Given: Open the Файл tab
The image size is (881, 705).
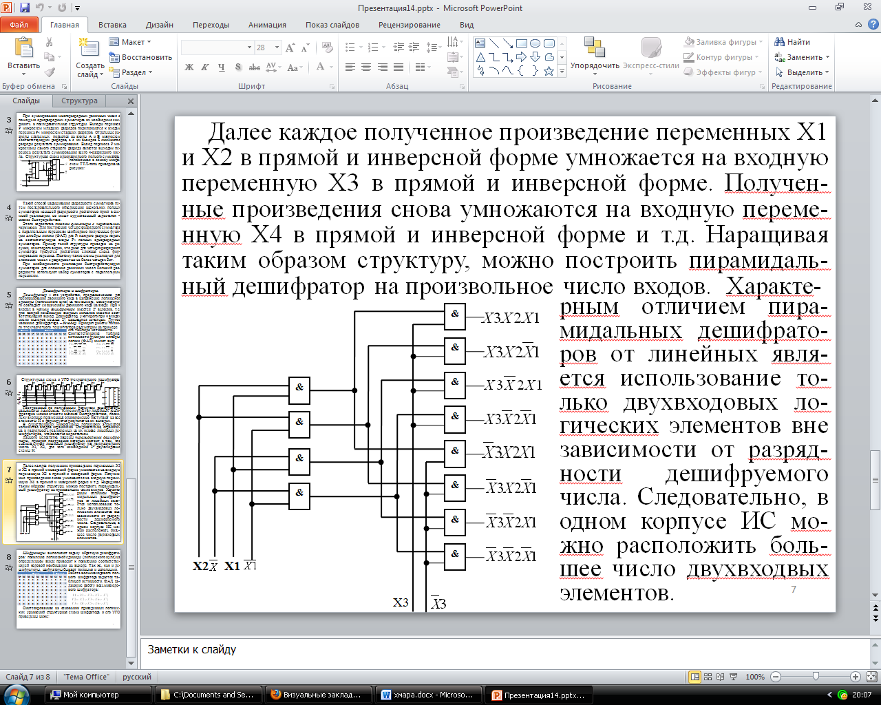Looking at the screenshot, I should click(x=19, y=25).
